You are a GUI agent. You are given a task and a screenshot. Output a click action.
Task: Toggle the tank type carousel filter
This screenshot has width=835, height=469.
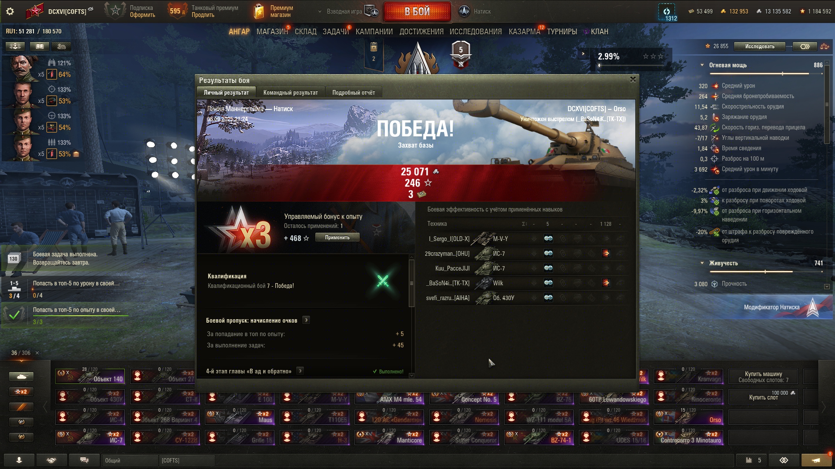pos(21,377)
